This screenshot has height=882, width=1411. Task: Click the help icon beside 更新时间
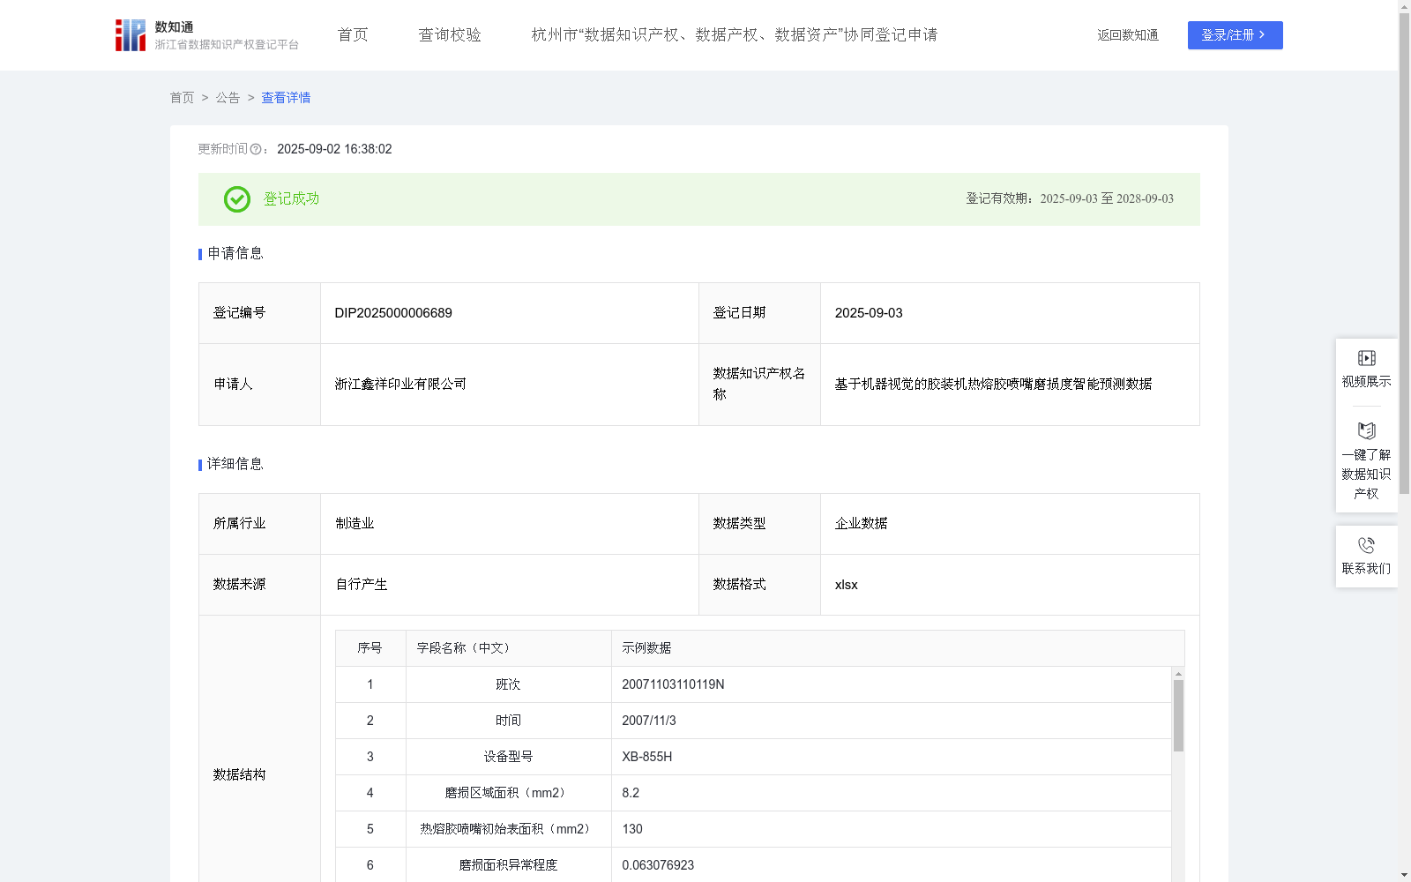click(256, 149)
